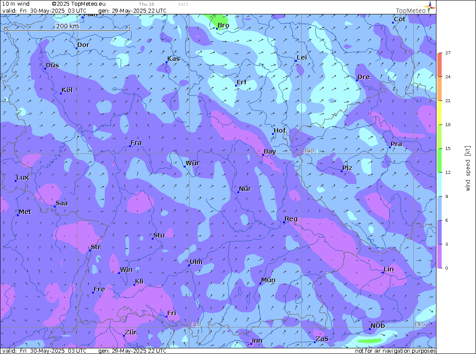Click the Lux city label
Viewport: 476px width, 354px height.
[x=23, y=177]
